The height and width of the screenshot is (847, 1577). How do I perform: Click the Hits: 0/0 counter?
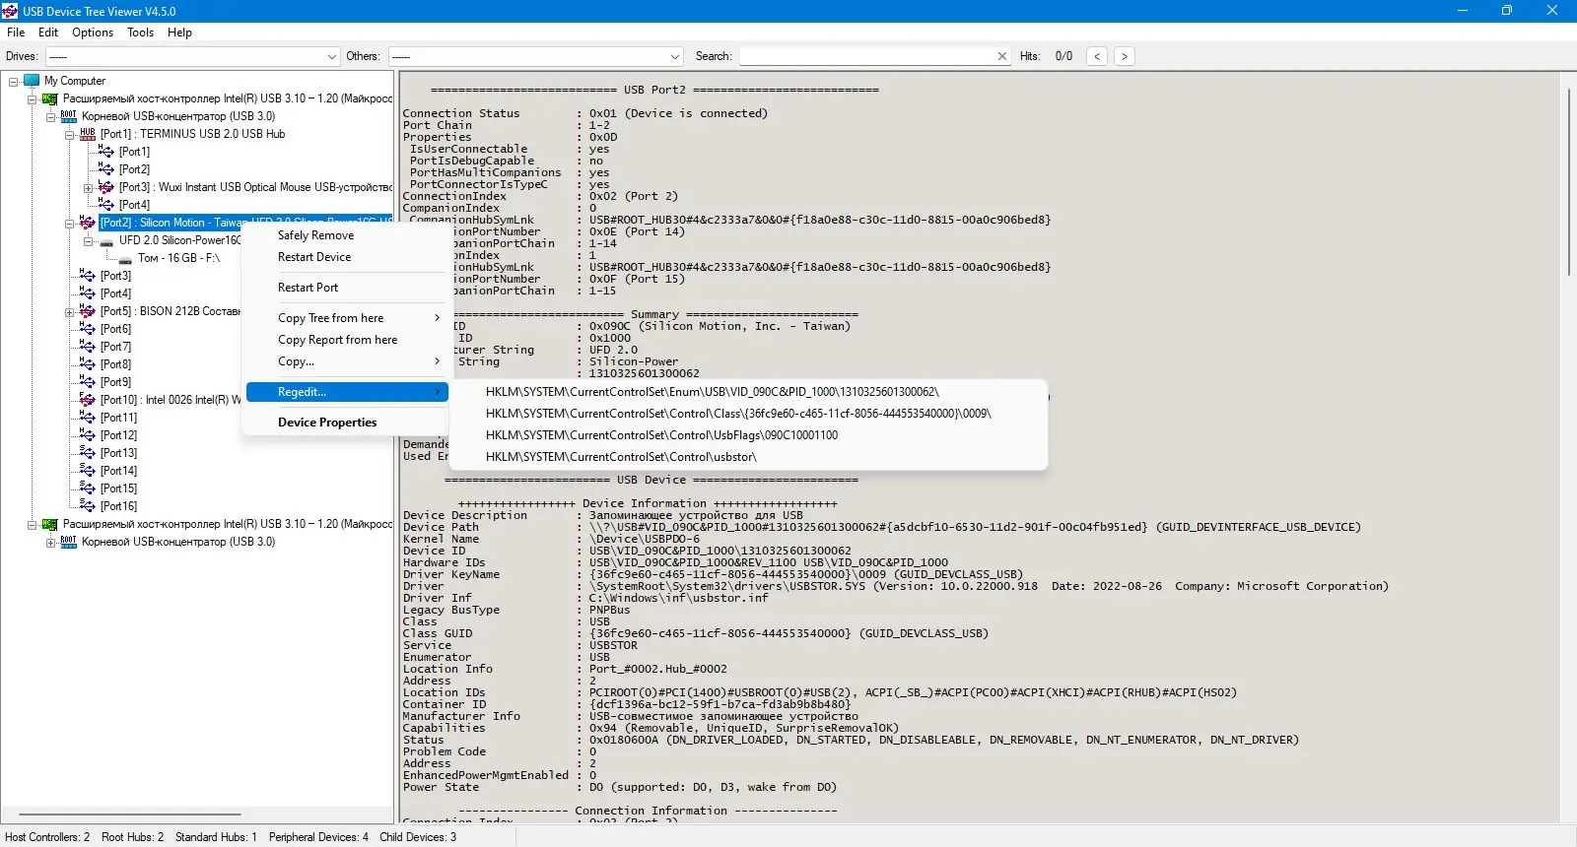[x=1046, y=56]
